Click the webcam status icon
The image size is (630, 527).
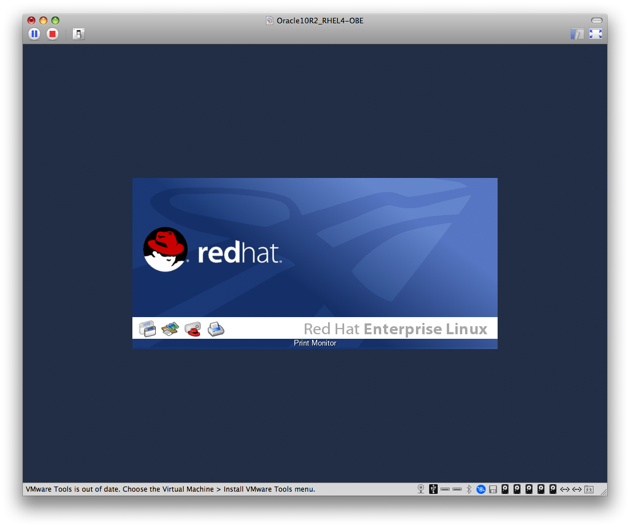click(x=421, y=489)
